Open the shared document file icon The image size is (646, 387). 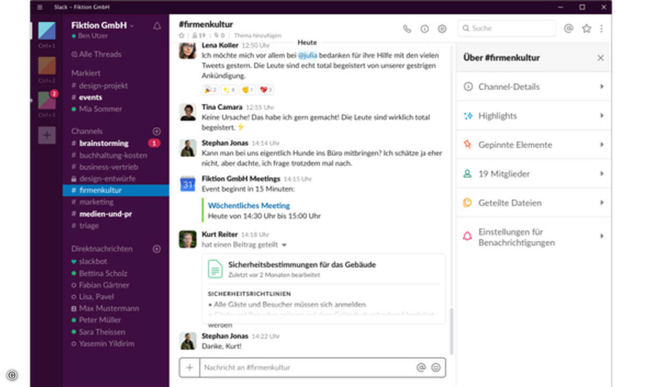coord(215,269)
